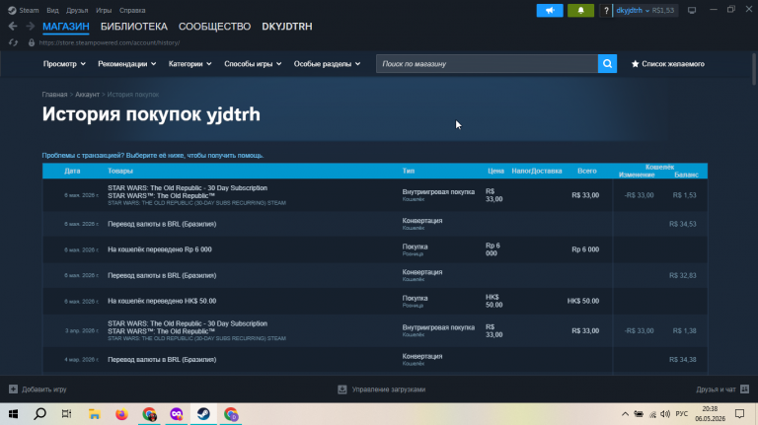Open the notifications bell icon
This screenshot has width=758, height=425.
click(580, 10)
